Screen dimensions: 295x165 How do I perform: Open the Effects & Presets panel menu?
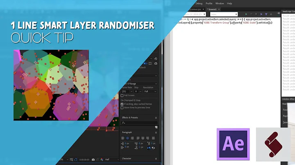tap(156, 118)
